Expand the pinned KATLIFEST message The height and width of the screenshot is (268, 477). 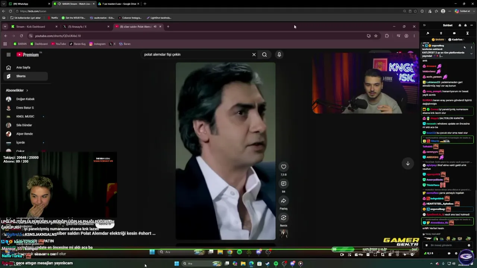click(x=471, y=54)
